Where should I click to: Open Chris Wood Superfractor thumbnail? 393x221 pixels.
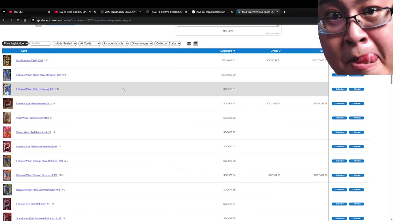tap(7, 118)
